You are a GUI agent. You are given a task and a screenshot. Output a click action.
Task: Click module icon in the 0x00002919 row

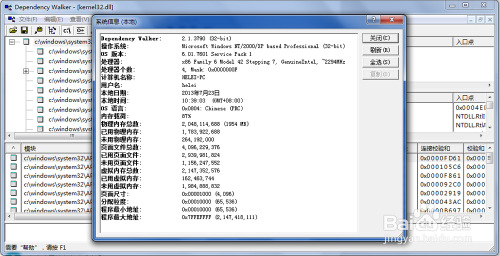(13, 193)
